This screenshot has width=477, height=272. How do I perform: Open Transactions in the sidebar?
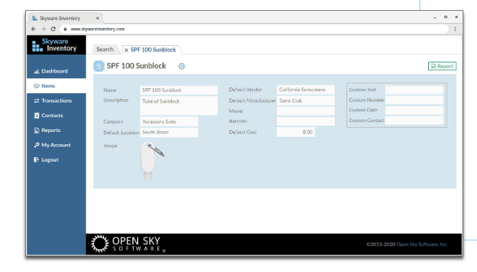click(56, 100)
